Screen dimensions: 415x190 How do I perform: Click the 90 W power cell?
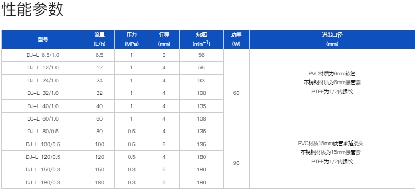tap(237, 163)
